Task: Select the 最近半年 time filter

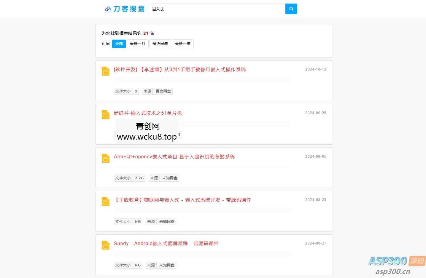Action: pyautogui.click(x=160, y=44)
